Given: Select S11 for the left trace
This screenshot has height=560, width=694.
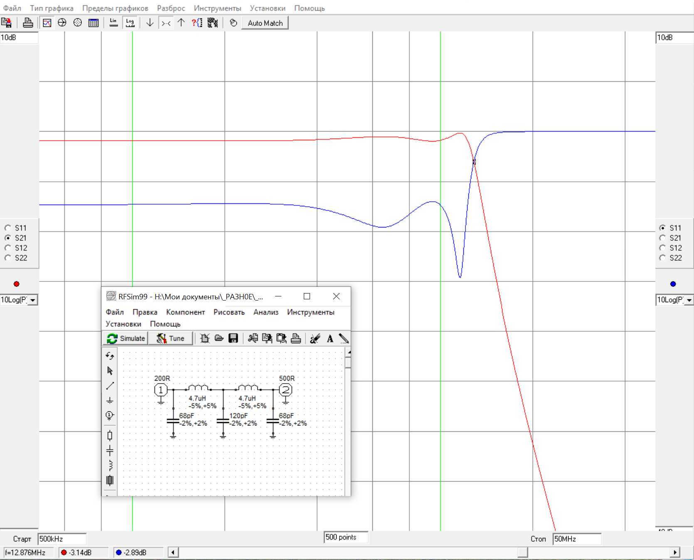Looking at the screenshot, I should pos(8,228).
